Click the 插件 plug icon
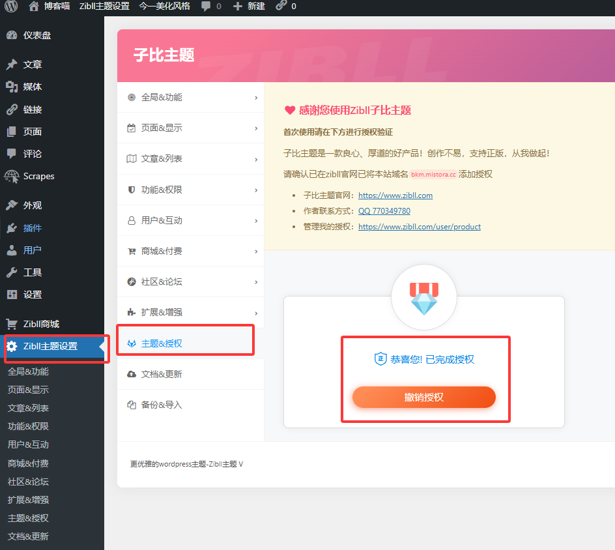 coord(12,228)
